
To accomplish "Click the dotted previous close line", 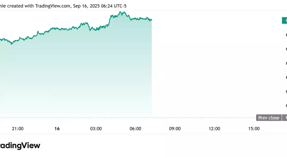I will [128, 118].
